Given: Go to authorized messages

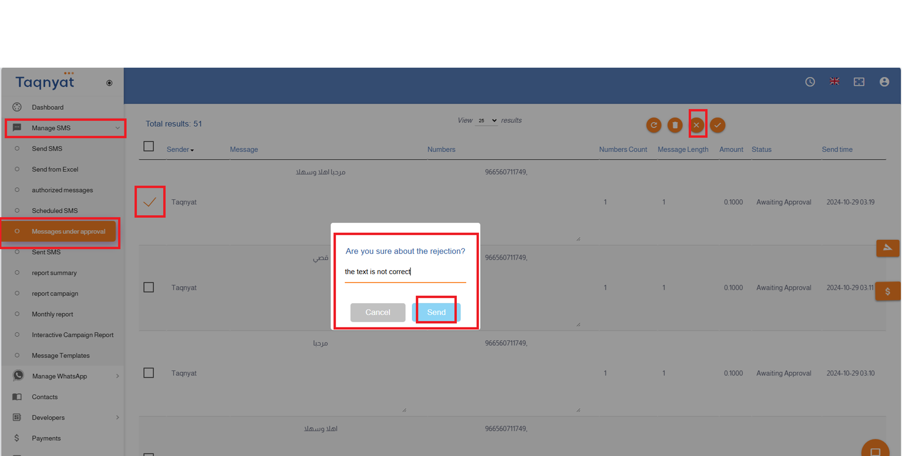Looking at the screenshot, I should [62, 190].
